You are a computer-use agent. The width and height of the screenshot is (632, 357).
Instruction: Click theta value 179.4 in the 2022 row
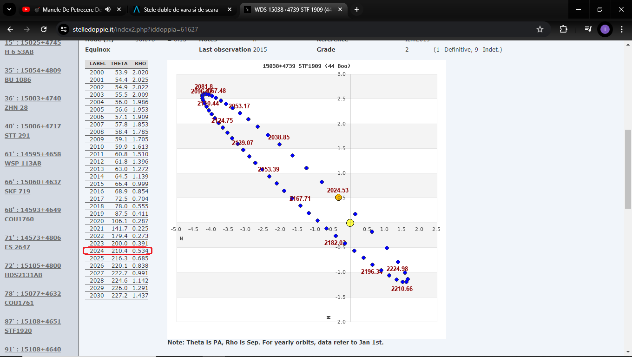(119, 236)
